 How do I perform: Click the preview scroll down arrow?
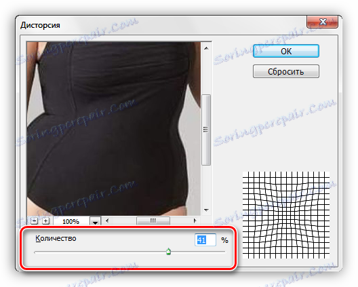[x=206, y=210]
